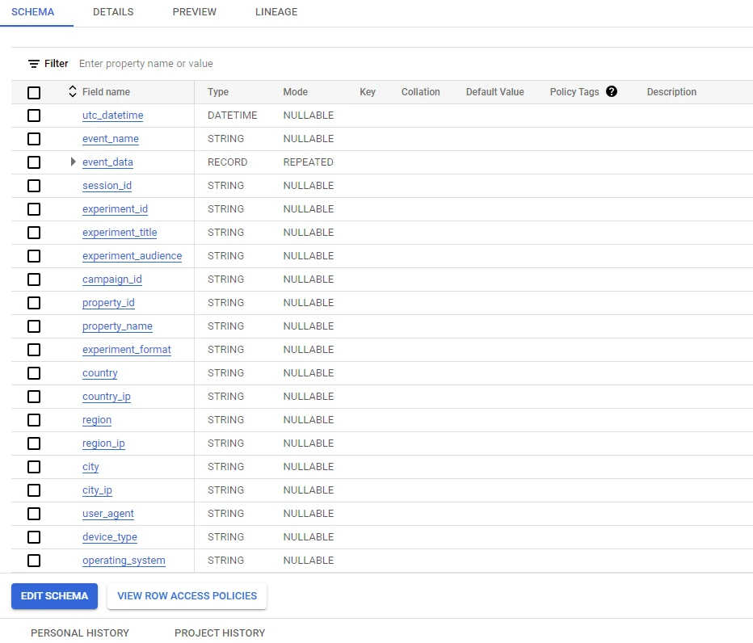753x643 pixels.
Task: Switch to the SCHEMA tab
Action: pos(32,12)
